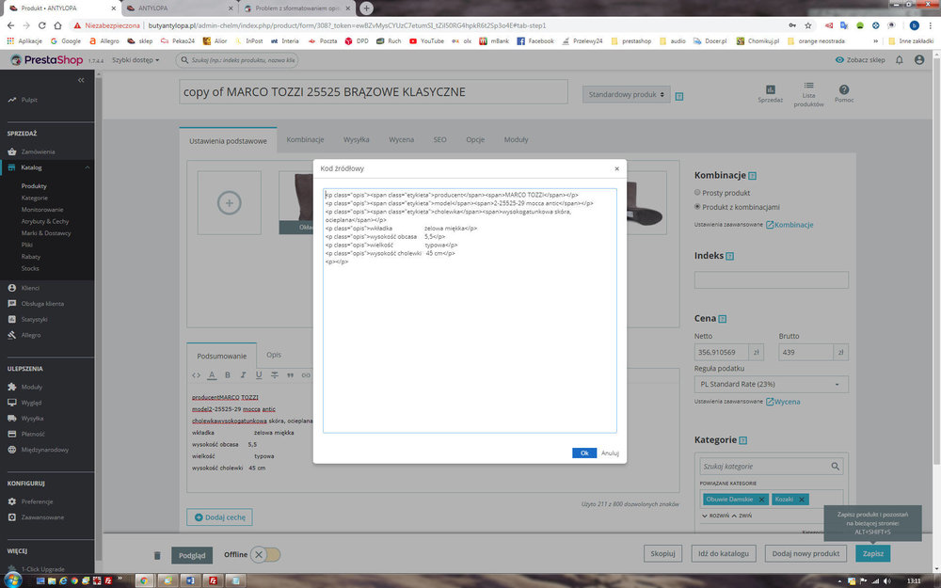This screenshot has width=941, height=588.
Task: Open Zamówienia in the sidebar
Action: coord(38,151)
